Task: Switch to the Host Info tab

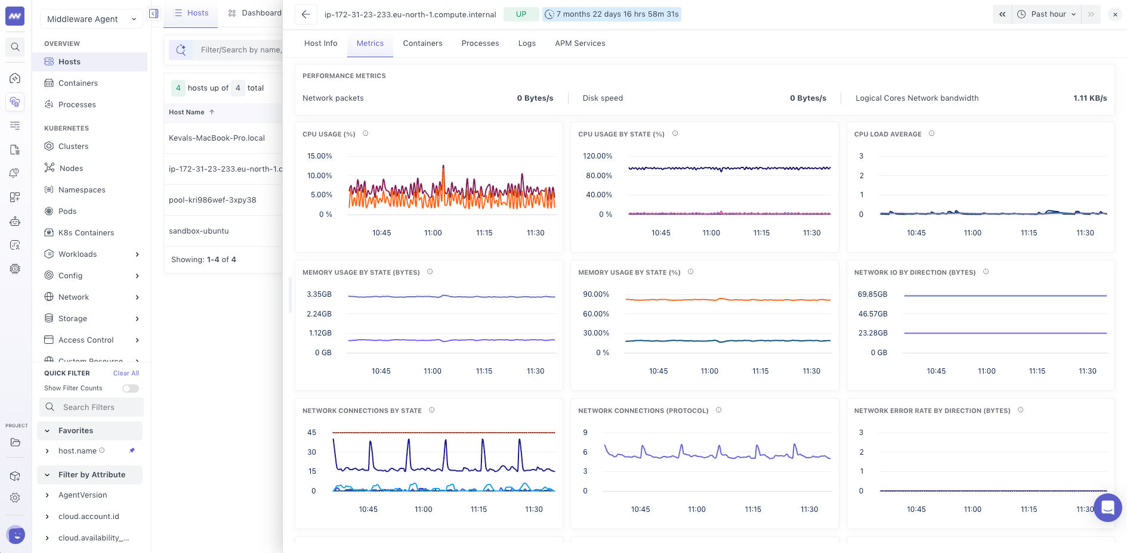Action: click(x=321, y=44)
